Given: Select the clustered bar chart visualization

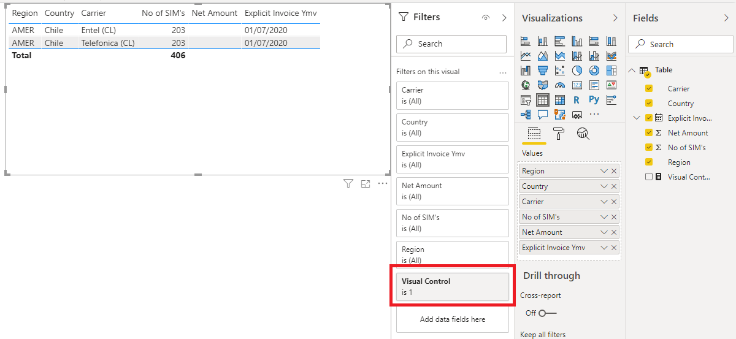Looking at the screenshot, I should coord(560,41).
